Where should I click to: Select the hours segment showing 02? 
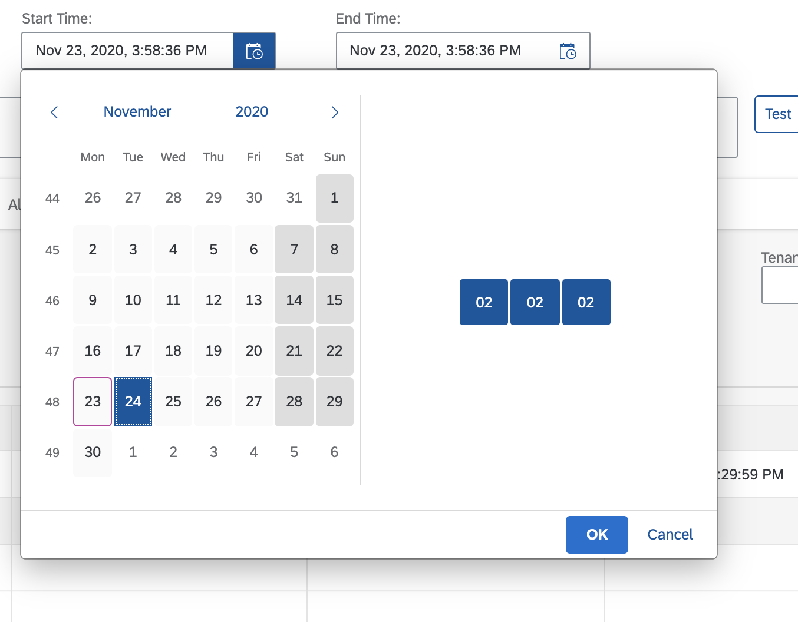[x=483, y=302]
